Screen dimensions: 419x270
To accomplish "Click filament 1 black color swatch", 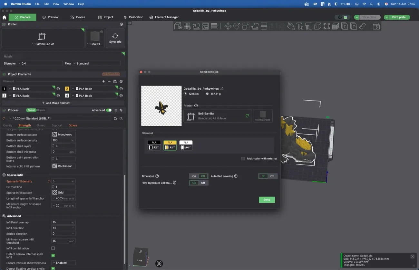I will tap(4, 89).
